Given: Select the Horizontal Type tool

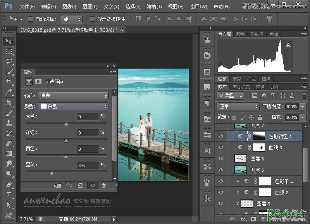Looking at the screenshot, I should (9, 195).
